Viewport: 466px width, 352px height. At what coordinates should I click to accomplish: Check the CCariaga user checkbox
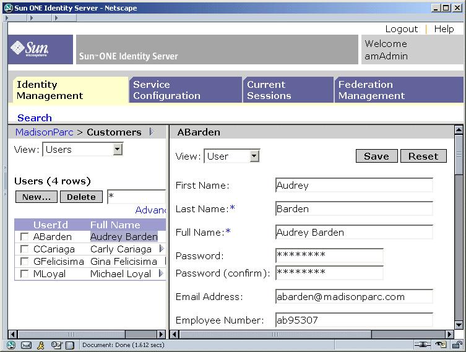click(24, 249)
